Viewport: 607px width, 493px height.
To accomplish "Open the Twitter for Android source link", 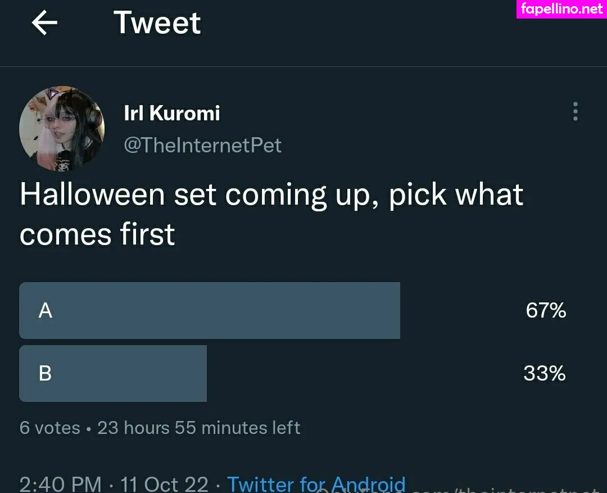I will 316,483.
